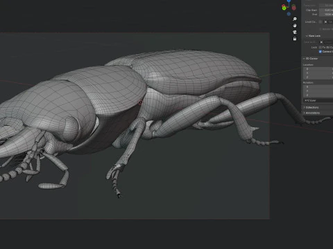The height and width of the screenshot is (249, 333).
Task: Click the Lock to Object field
Action: 326,42
